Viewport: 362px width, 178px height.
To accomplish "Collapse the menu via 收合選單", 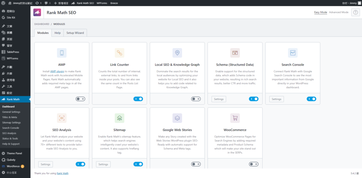I will pos(15,172).
